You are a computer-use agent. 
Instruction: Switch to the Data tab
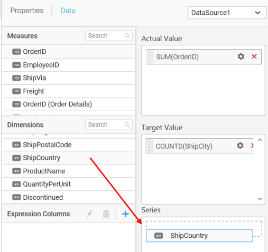click(68, 11)
